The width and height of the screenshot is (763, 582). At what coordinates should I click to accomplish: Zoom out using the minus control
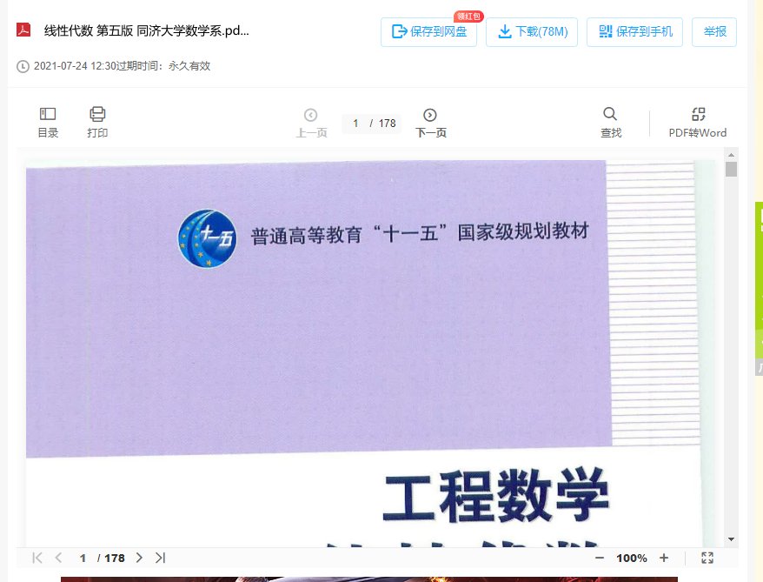[599, 558]
